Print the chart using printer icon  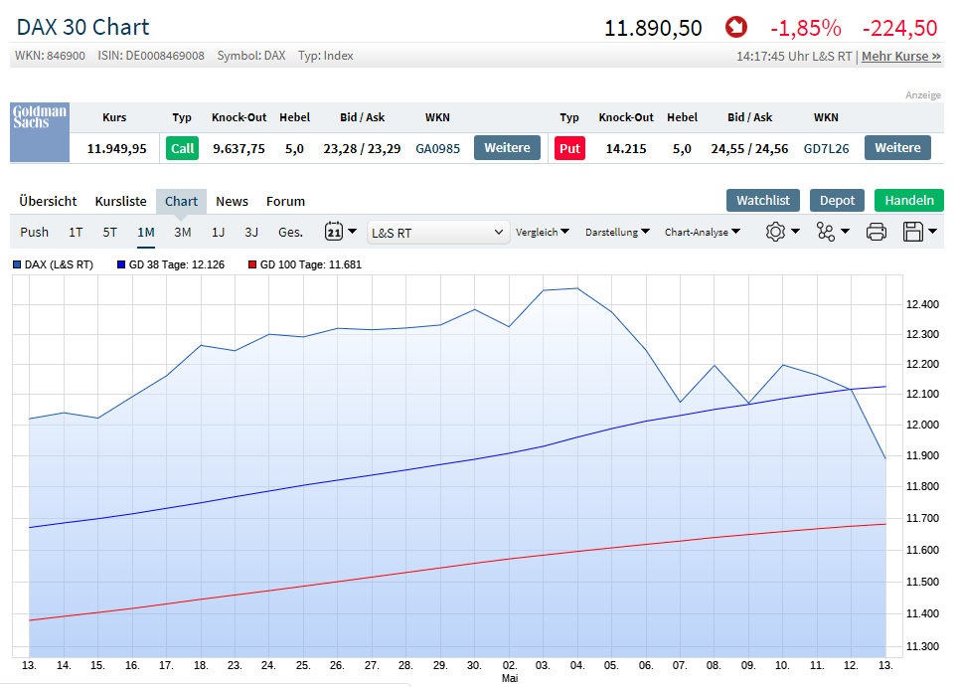tap(876, 232)
